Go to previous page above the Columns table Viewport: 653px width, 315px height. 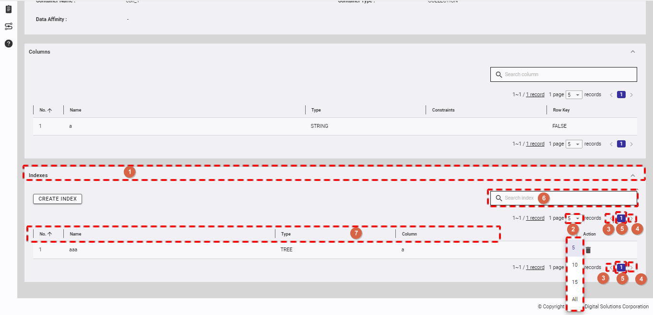[611, 95]
